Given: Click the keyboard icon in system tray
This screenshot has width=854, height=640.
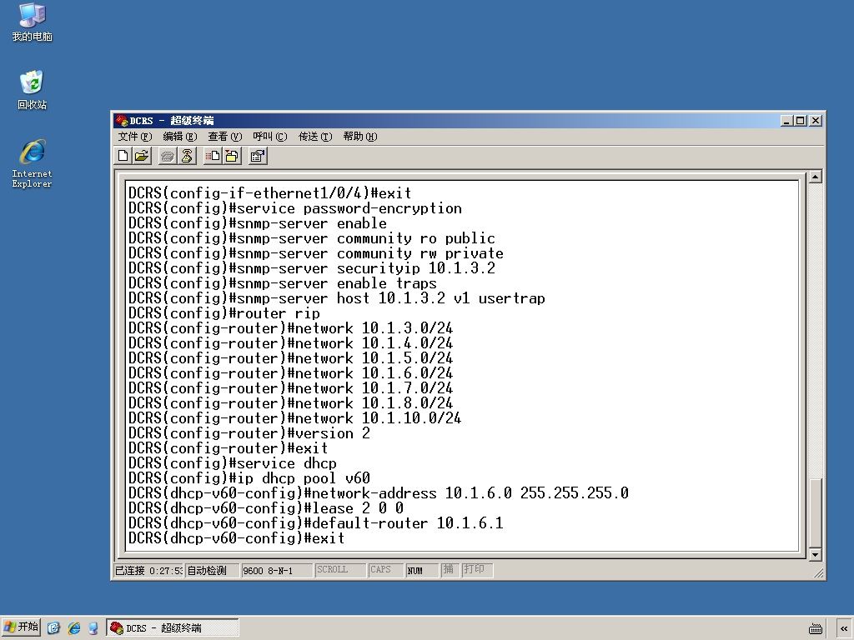Looking at the screenshot, I should 816,628.
